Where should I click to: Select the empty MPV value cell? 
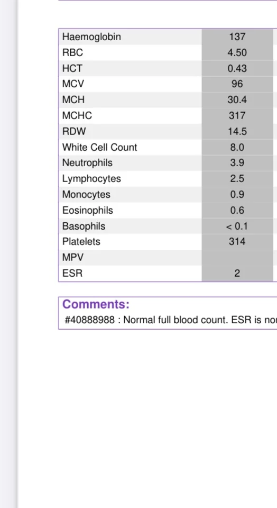tap(237, 258)
